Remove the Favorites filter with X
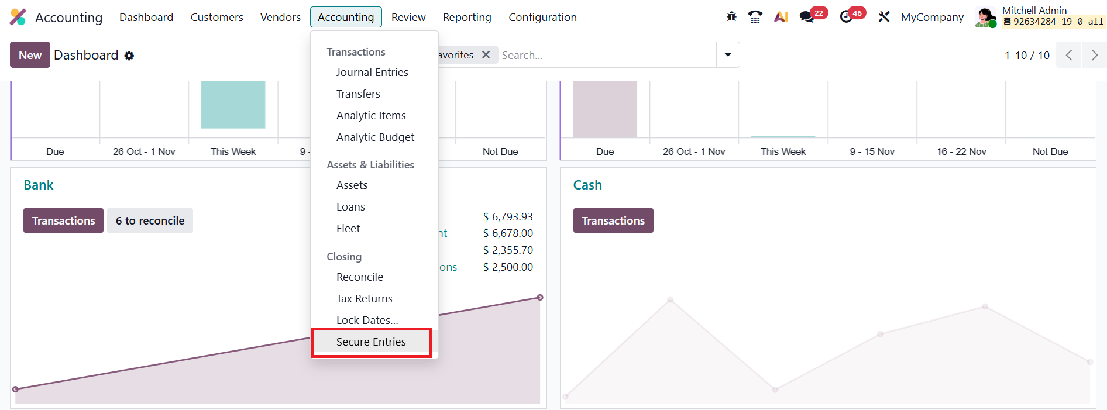The height and width of the screenshot is (410, 1107). coord(486,54)
